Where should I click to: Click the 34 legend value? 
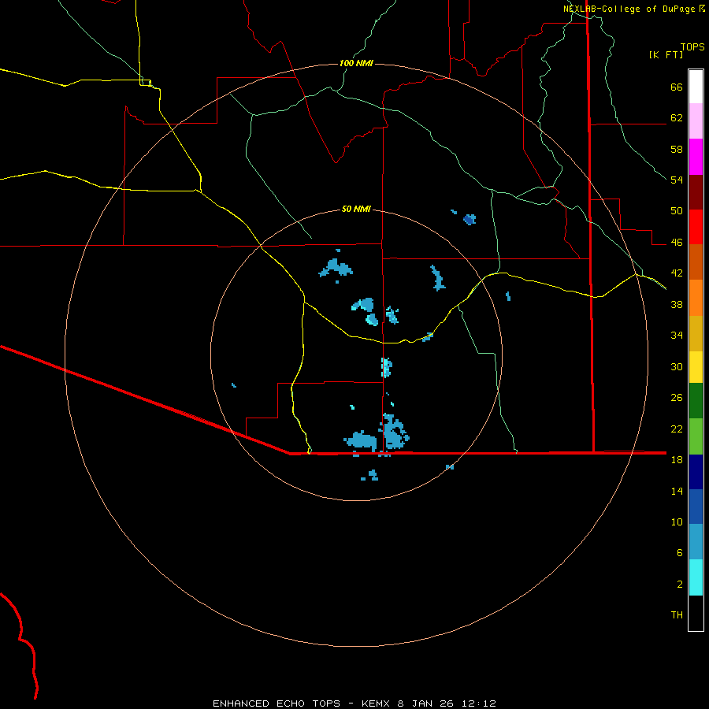pyautogui.click(x=677, y=336)
